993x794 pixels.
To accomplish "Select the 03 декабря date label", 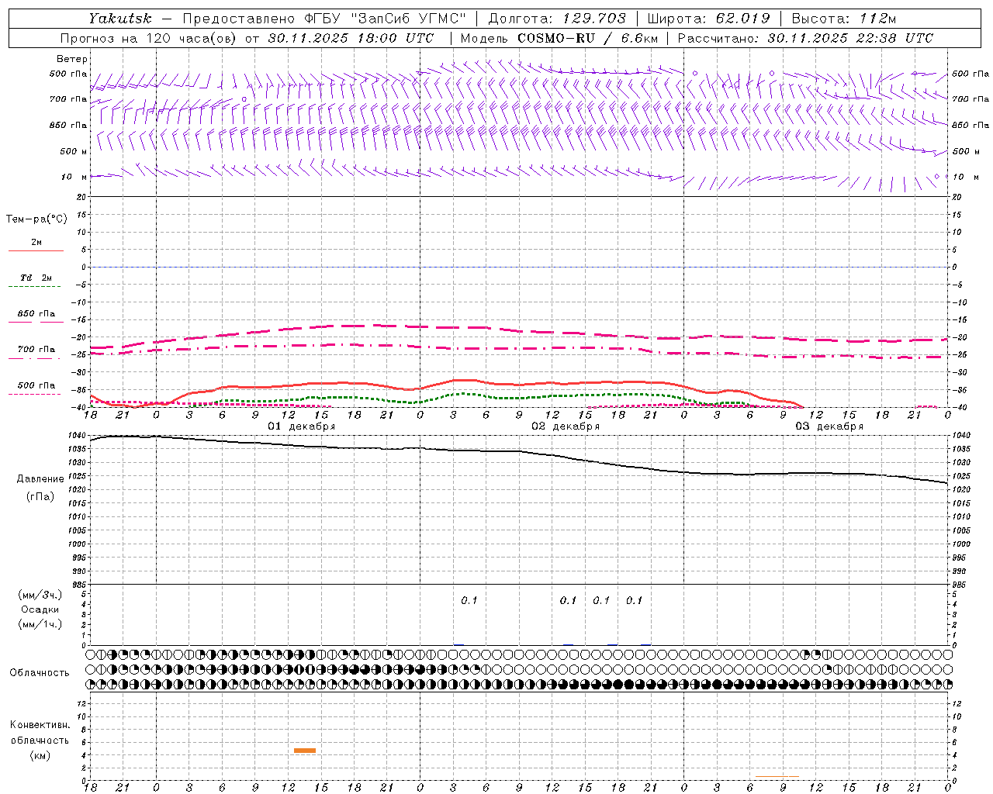I will pos(829,426).
